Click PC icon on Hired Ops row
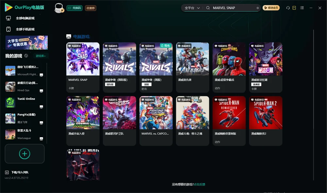This screenshot has width=327, height=193. click(41, 91)
